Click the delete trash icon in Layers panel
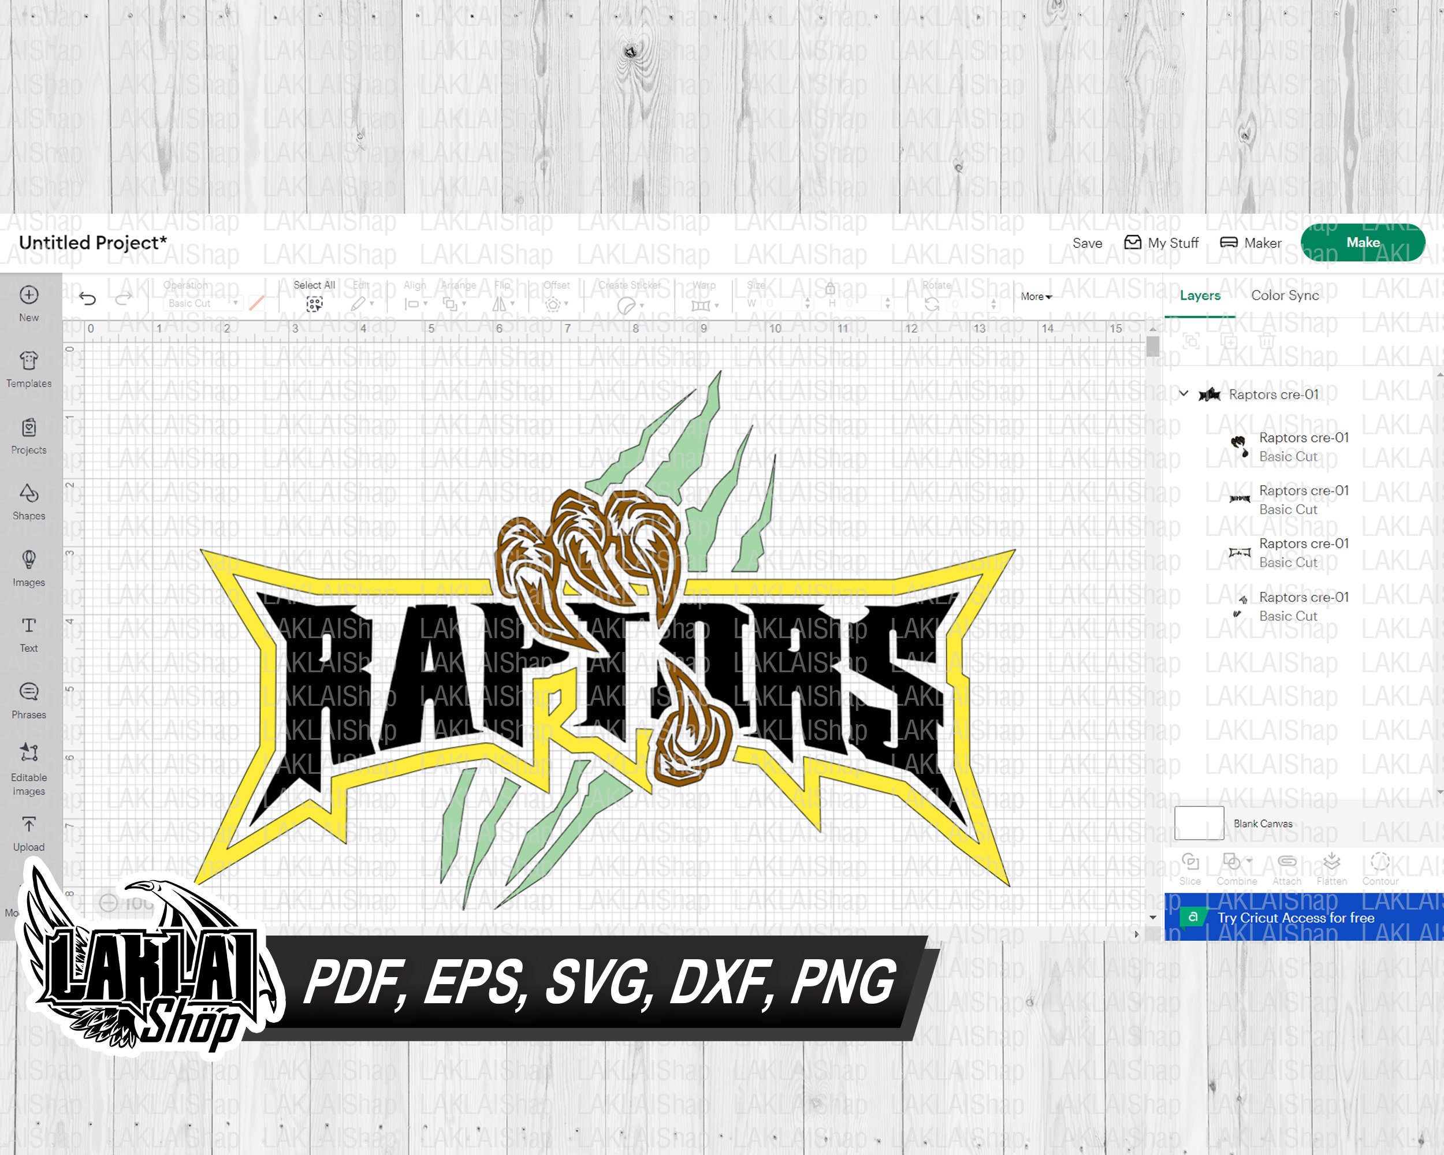Image resolution: width=1444 pixels, height=1155 pixels. [x=1266, y=341]
